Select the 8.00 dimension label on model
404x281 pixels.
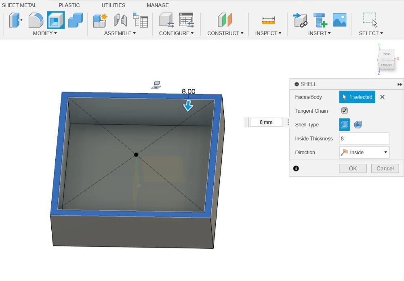click(x=188, y=91)
